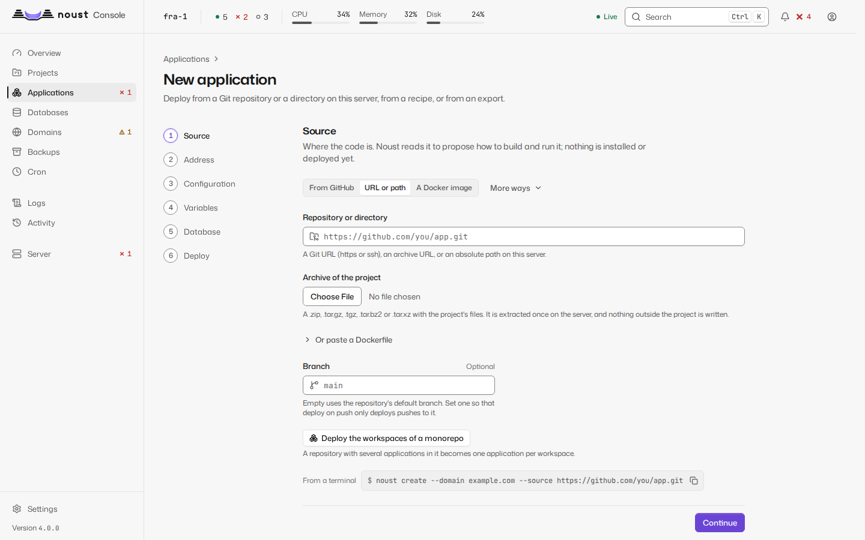This screenshot has width=865, height=540.
Task: Select step 6 Deploy
Action: coord(187,256)
